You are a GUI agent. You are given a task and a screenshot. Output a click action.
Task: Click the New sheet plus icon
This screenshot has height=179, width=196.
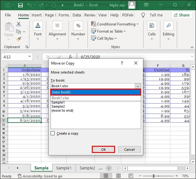click(x=109, y=168)
